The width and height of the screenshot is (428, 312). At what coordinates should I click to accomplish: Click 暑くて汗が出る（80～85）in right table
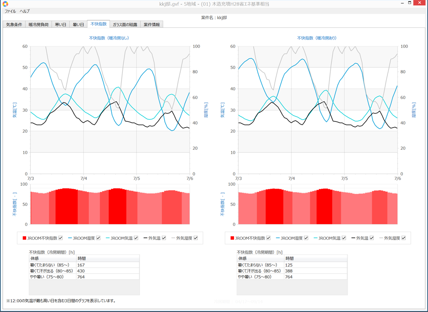pyautogui.click(x=259, y=271)
